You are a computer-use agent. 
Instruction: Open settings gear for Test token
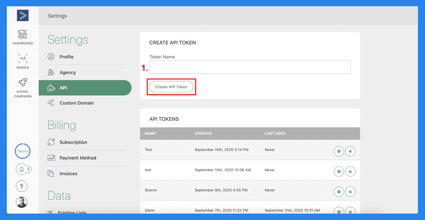pyautogui.click(x=339, y=151)
